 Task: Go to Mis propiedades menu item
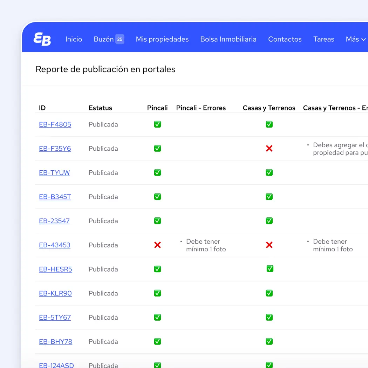click(162, 39)
